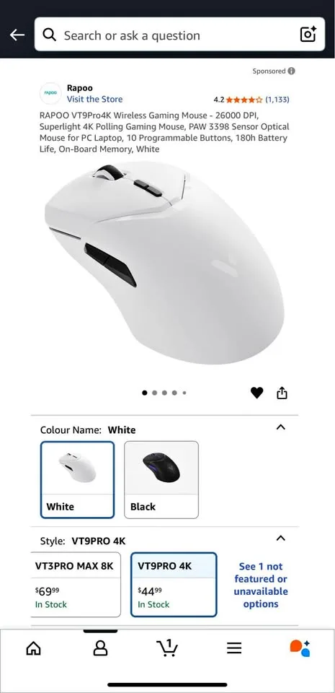Open the shopping cart icon
This screenshot has width=335, height=693.
click(167, 648)
